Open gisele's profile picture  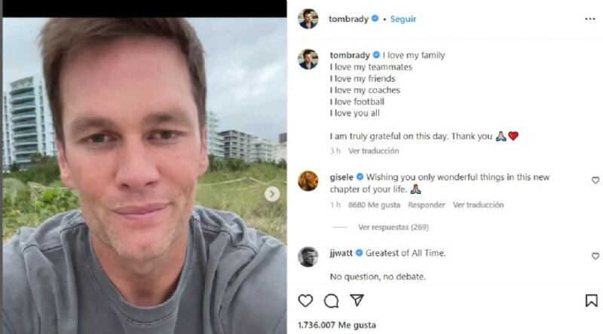308,181
